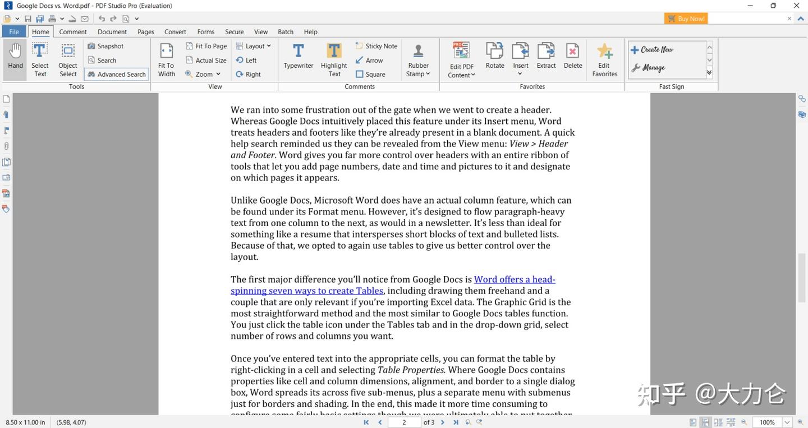Zoom out using status bar magnifier
This screenshot has height=428, width=808.
[744, 422]
